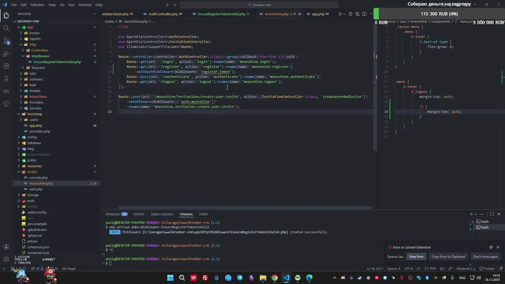The height and width of the screenshot is (284, 505).
Task: Open Windows Start menu
Action: pyautogui.click(x=170, y=278)
